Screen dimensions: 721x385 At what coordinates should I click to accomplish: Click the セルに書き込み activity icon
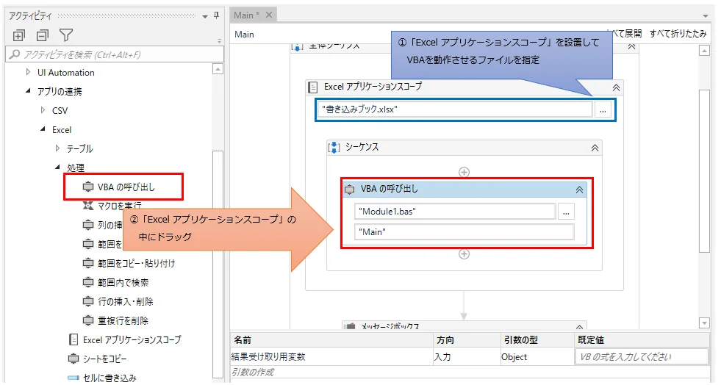pos(73,378)
